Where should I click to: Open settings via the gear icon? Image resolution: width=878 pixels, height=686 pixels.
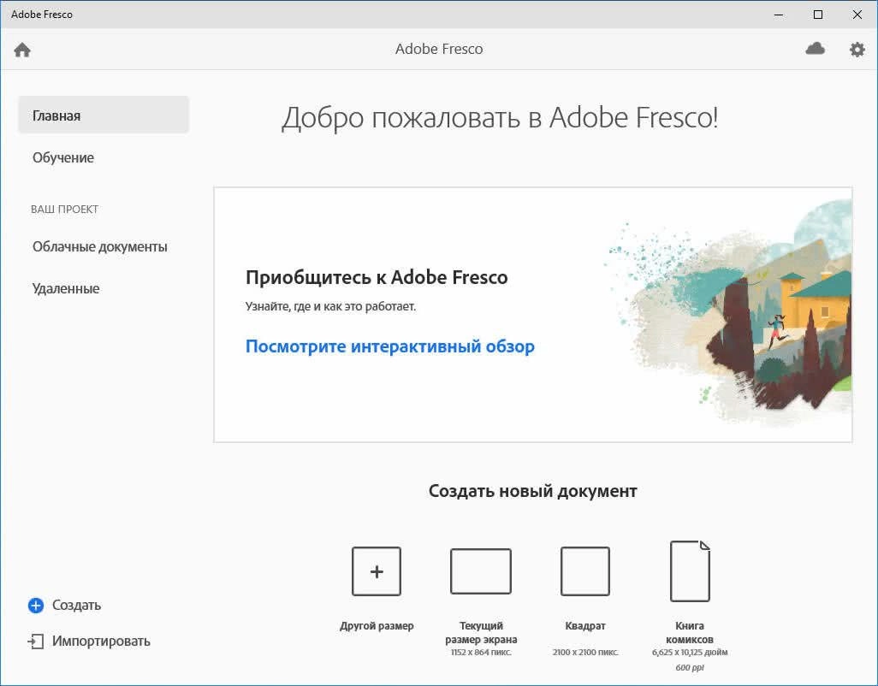pos(857,50)
